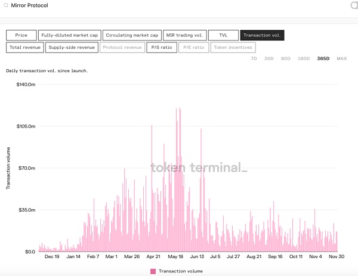Set time range to 30D
358x276 pixels.
269,58
